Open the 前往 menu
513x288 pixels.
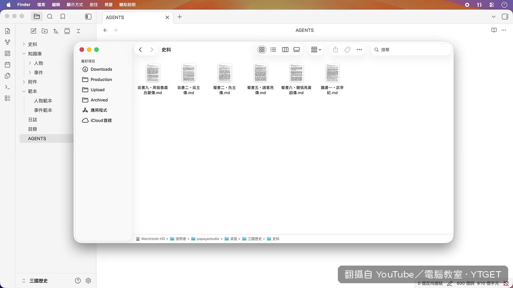(x=94, y=5)
